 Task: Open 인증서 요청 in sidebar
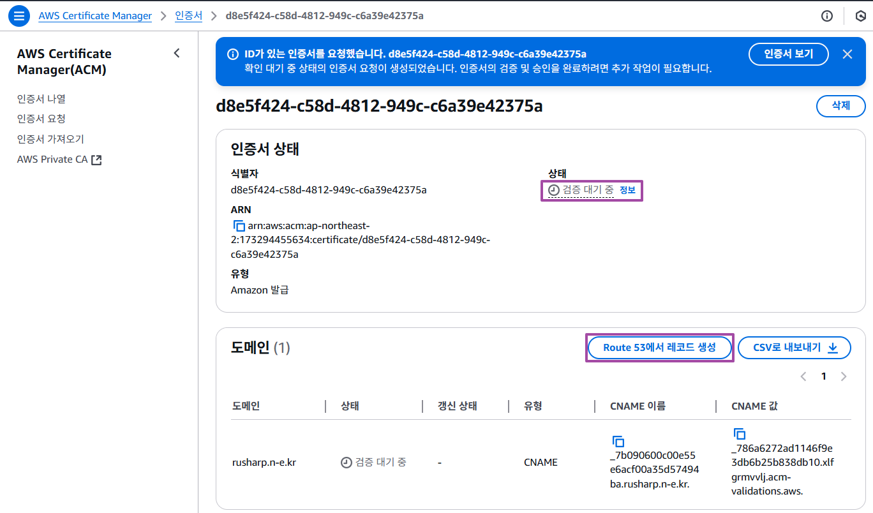[41, 119]
